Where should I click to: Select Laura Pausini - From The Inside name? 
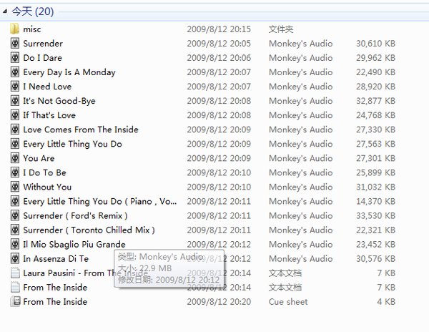click(85, 273)
